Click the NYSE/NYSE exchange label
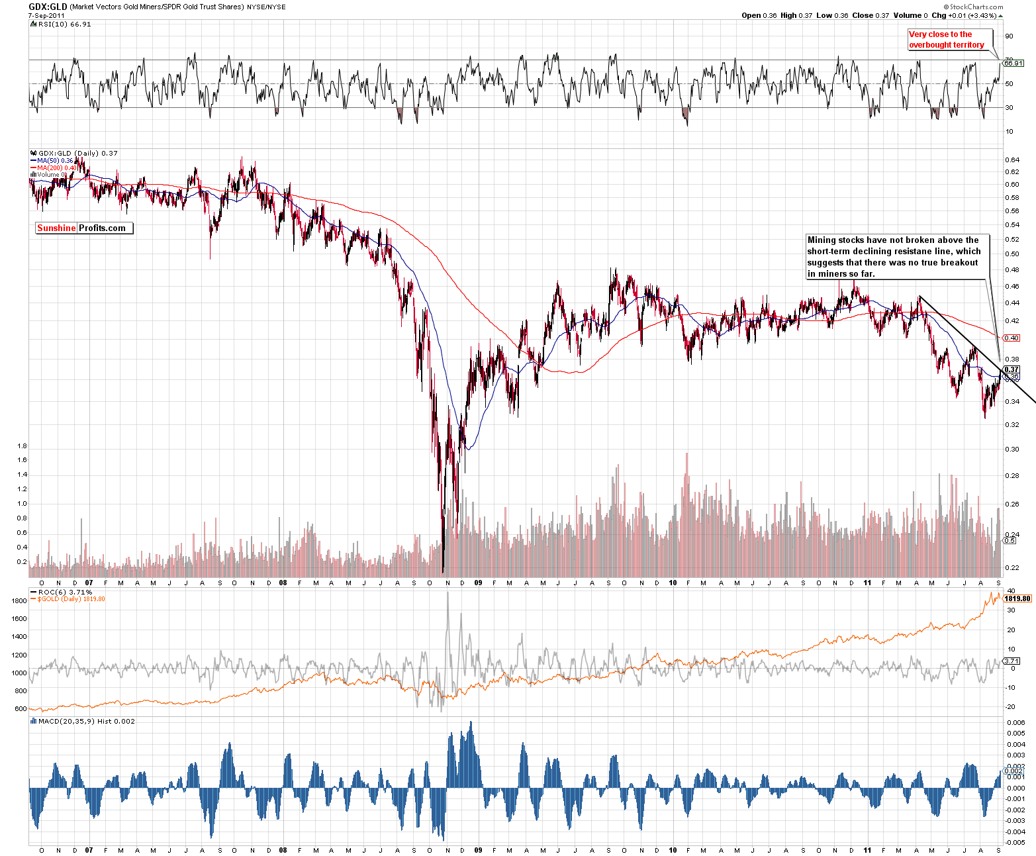Viewport: 1036px width, 856px height. tap(266, 7)
